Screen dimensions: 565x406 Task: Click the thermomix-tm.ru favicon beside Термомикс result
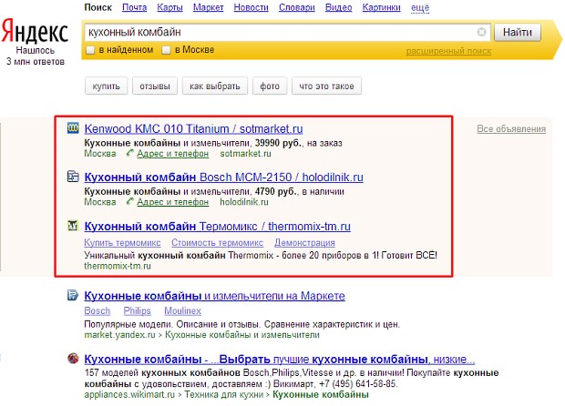point(73,226)
